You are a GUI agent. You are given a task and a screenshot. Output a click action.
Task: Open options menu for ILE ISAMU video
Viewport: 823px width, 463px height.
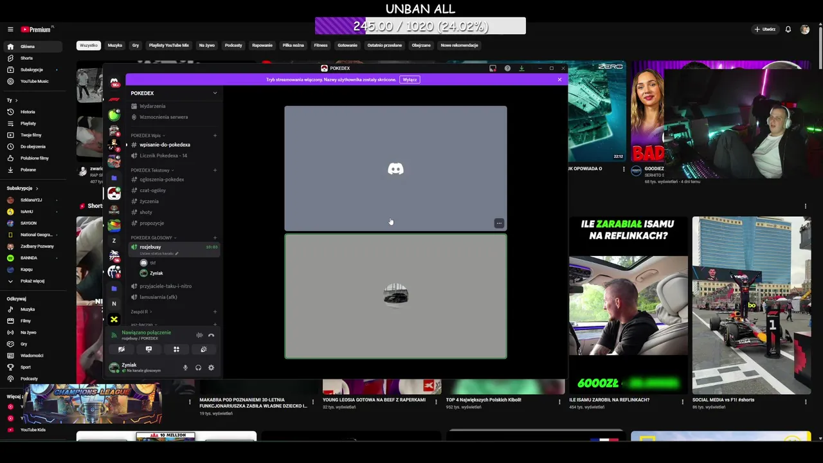[683, 402]
